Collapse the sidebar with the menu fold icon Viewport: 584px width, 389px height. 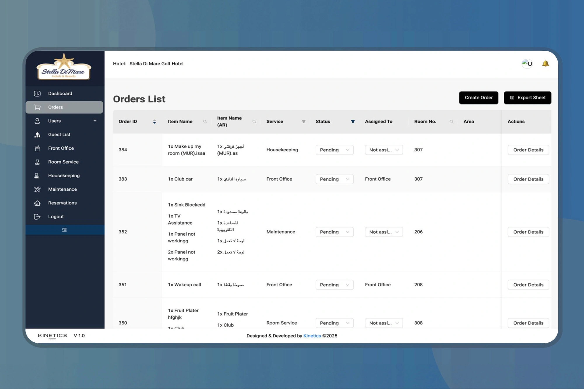[65, 230]
